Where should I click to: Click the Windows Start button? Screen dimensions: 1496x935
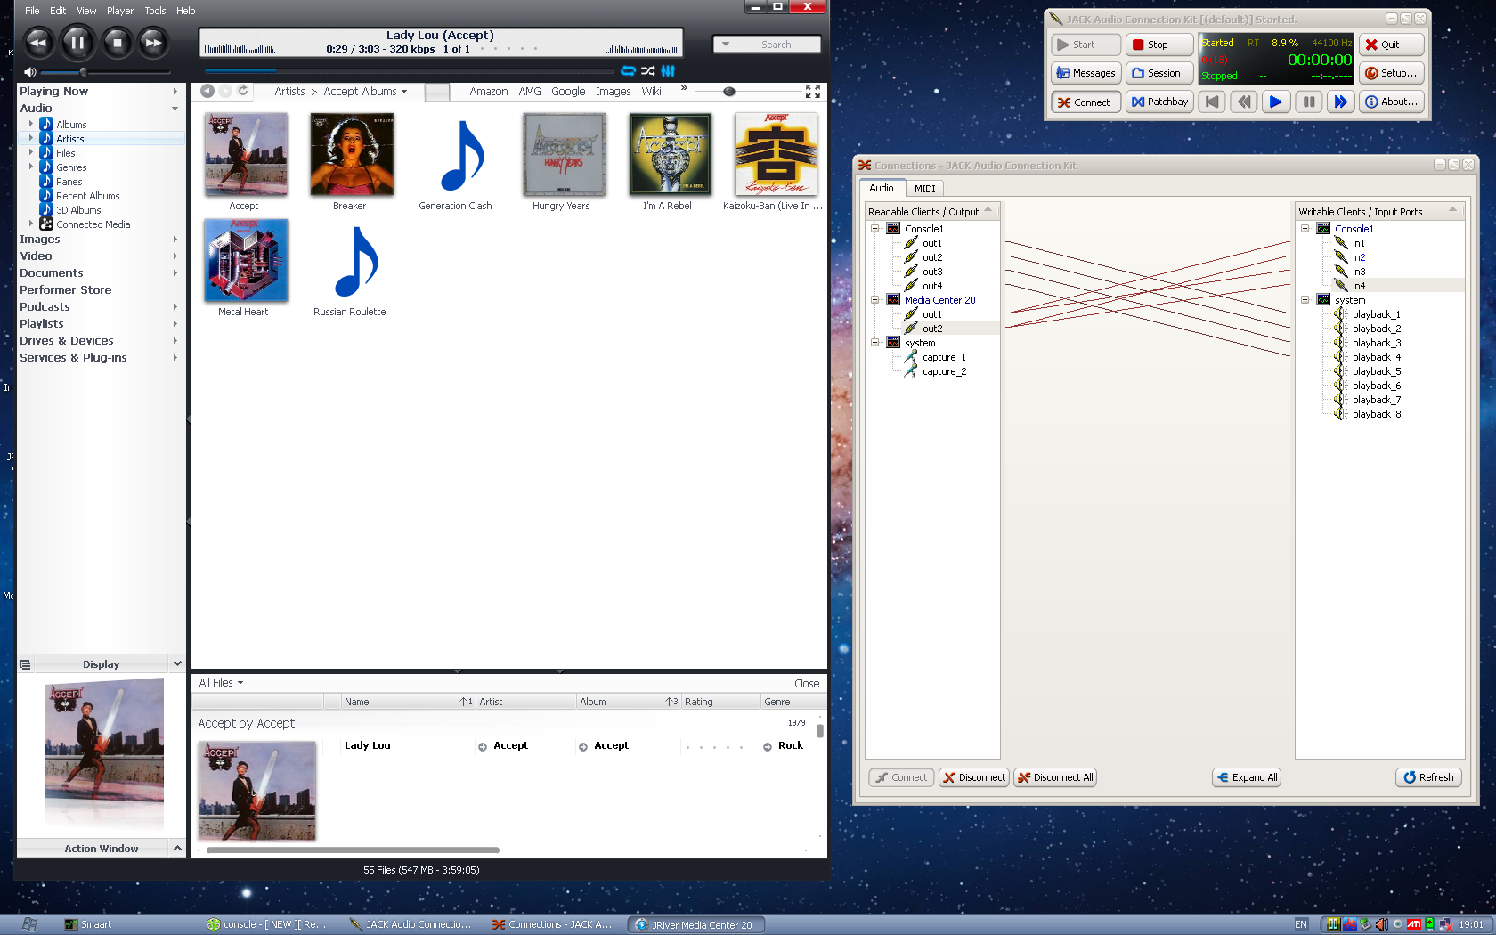click(x=28, y=924)
